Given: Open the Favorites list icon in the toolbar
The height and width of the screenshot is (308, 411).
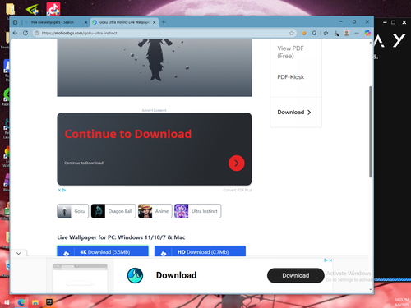Looking at the screenshot, I should [326, 33].
